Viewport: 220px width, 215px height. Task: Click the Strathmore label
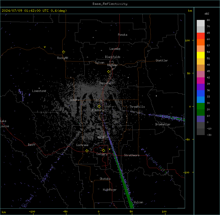point(132,155)
